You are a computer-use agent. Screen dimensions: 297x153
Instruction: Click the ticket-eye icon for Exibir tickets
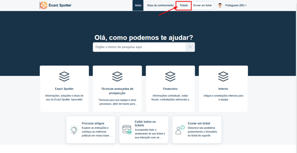(x=127, y=130)
